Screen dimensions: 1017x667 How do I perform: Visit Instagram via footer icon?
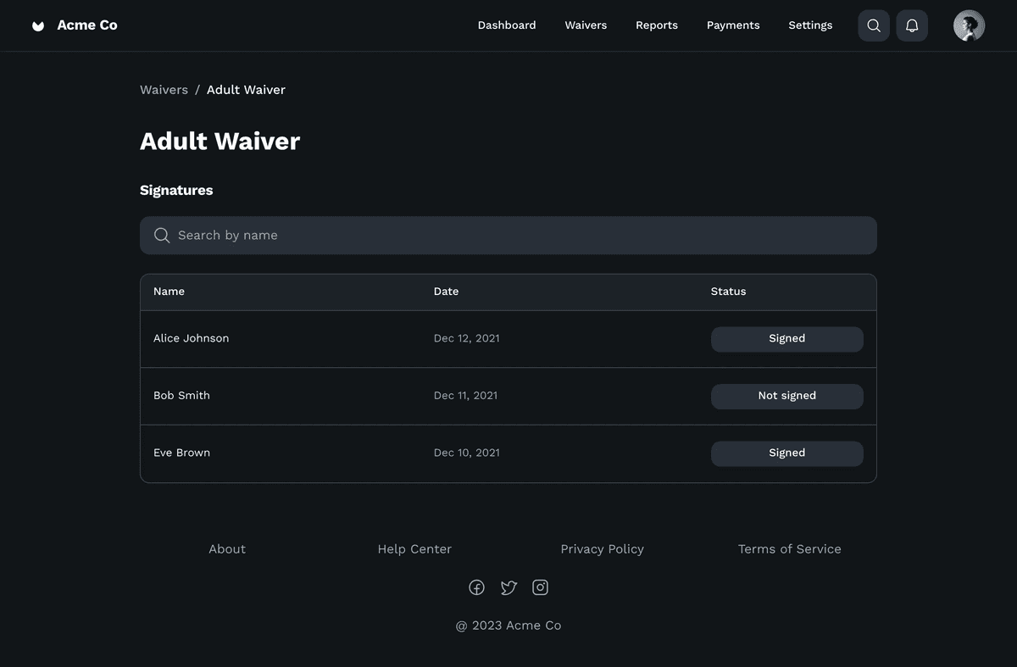(x=541, y=586)
